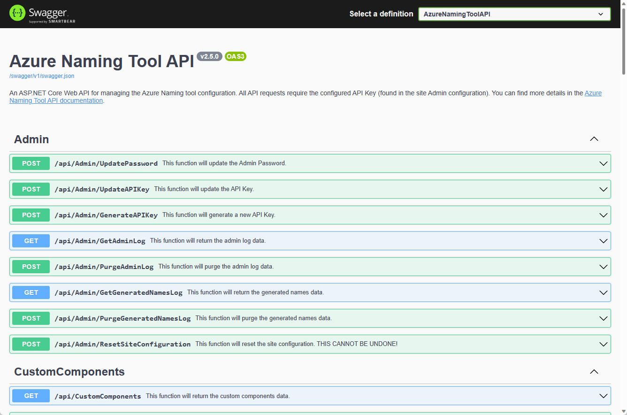Expand PurgeGeneratedNamesLog endpoint arrow
This screenshot has height=415, width=627.
[604, 318]
